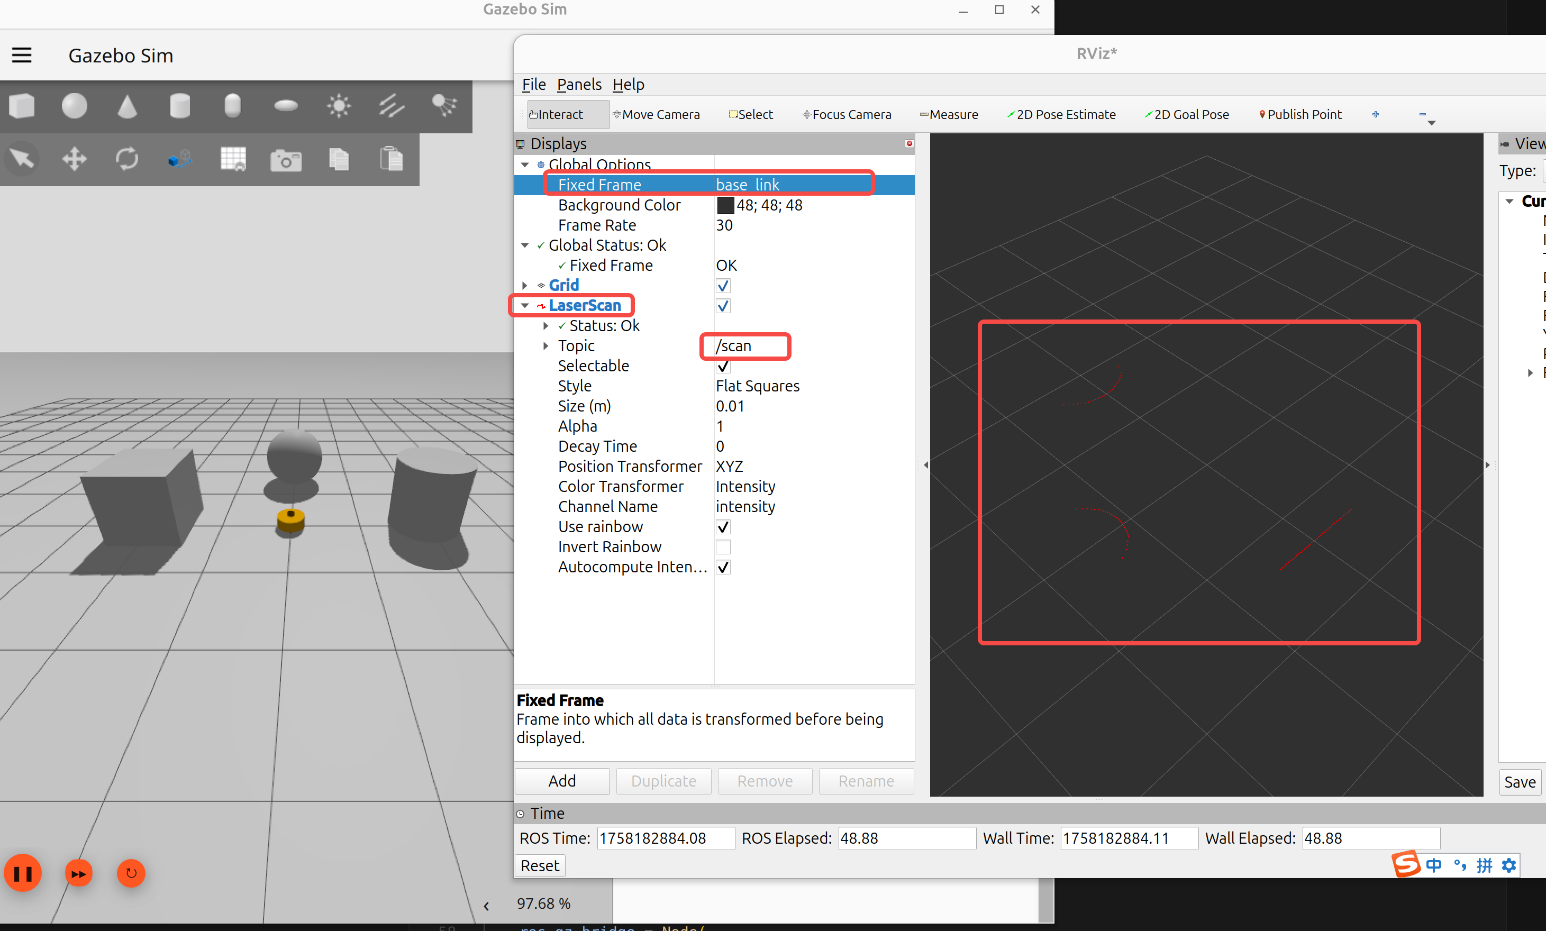This screenshot has height=931, width=1546.
Task: Add a point light source
Action: click(339, 105)
